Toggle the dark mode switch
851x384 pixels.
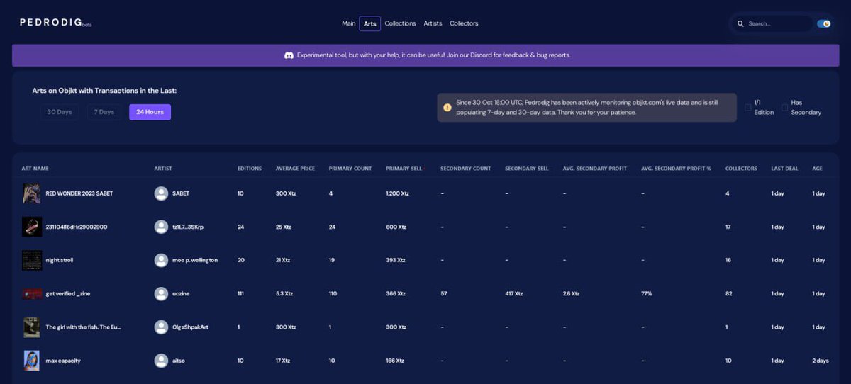[824, 23]
